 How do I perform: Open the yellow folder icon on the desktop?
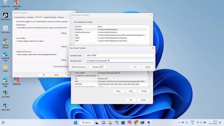click(6, 69)
